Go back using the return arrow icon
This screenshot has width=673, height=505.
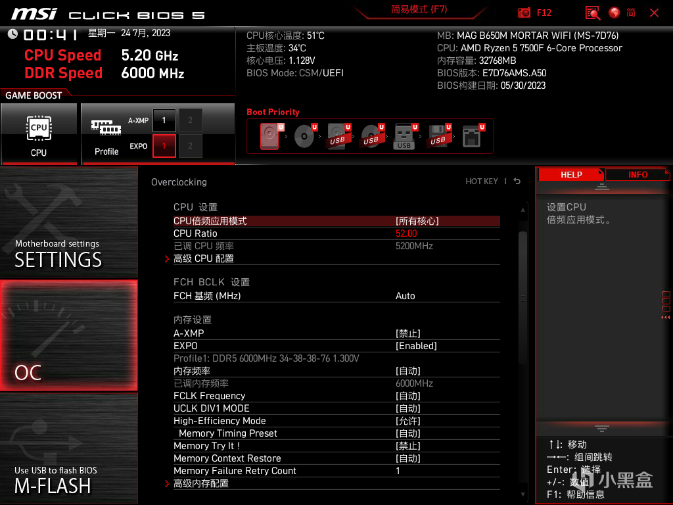coord(517,181)
